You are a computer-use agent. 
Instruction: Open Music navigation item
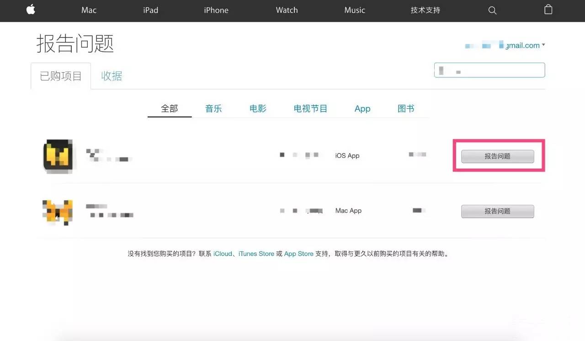(355, 10)
